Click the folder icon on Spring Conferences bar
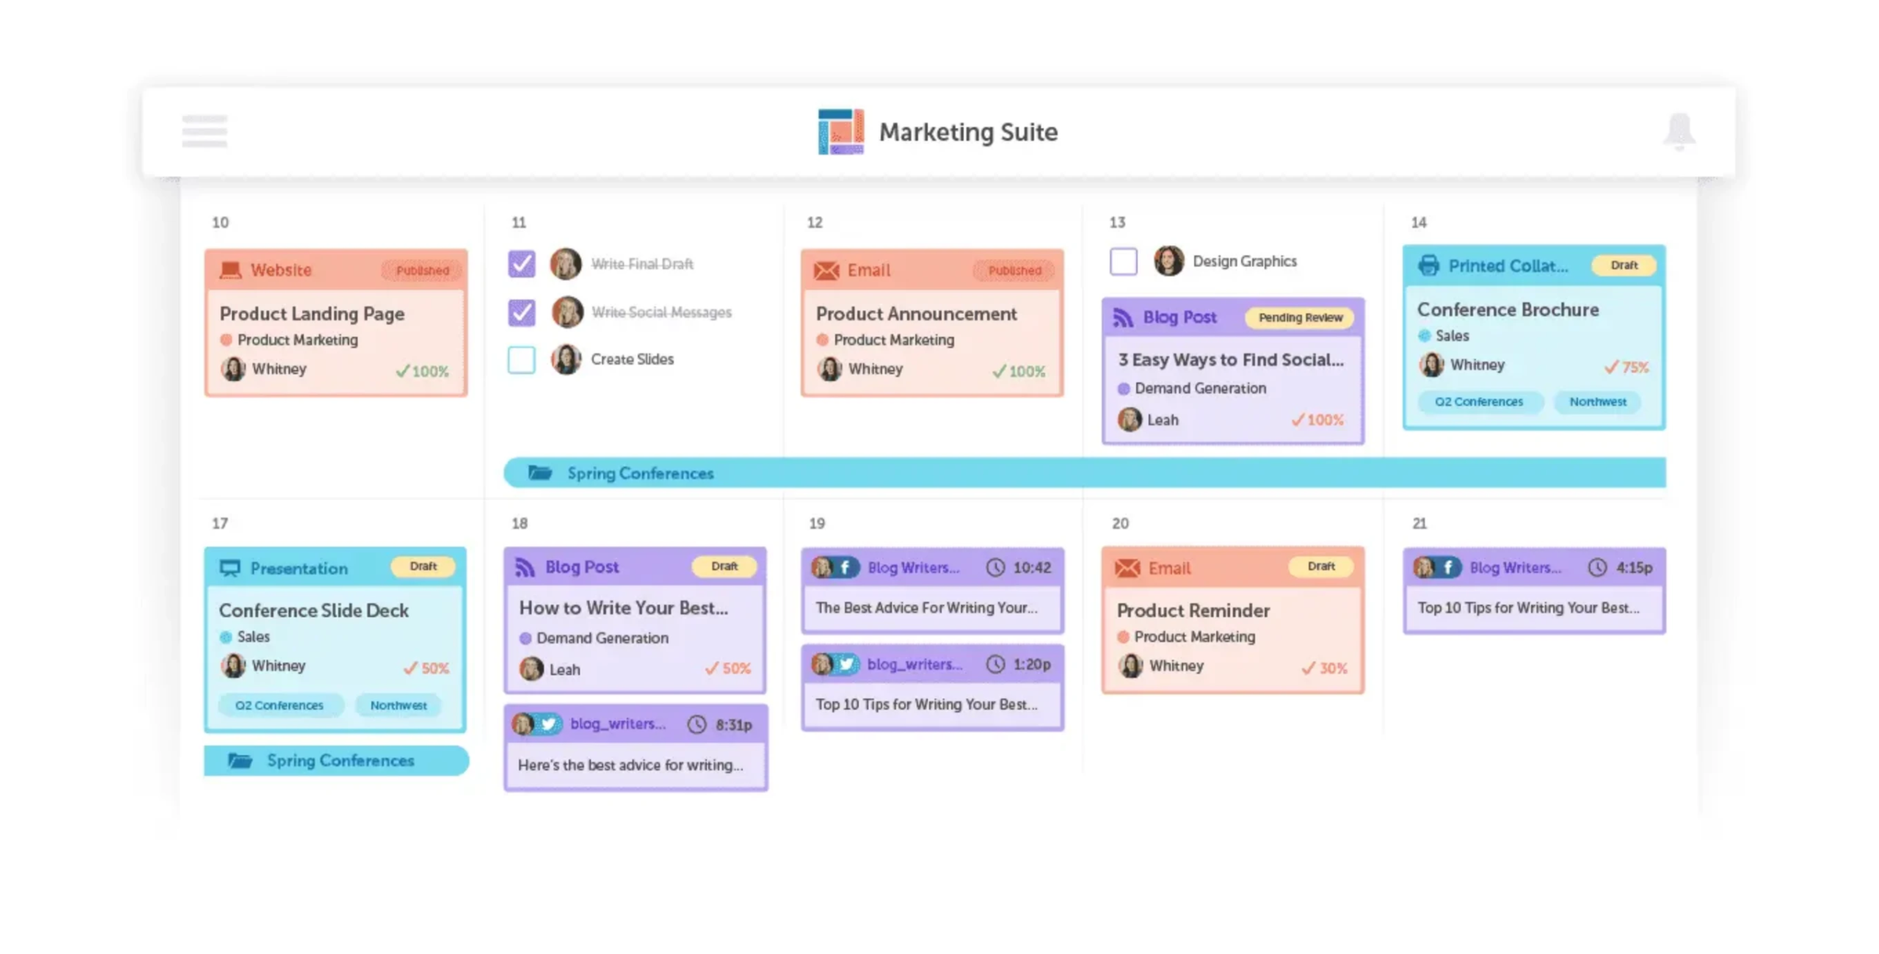The image size is (1879, 954). (x=541, y=473)
